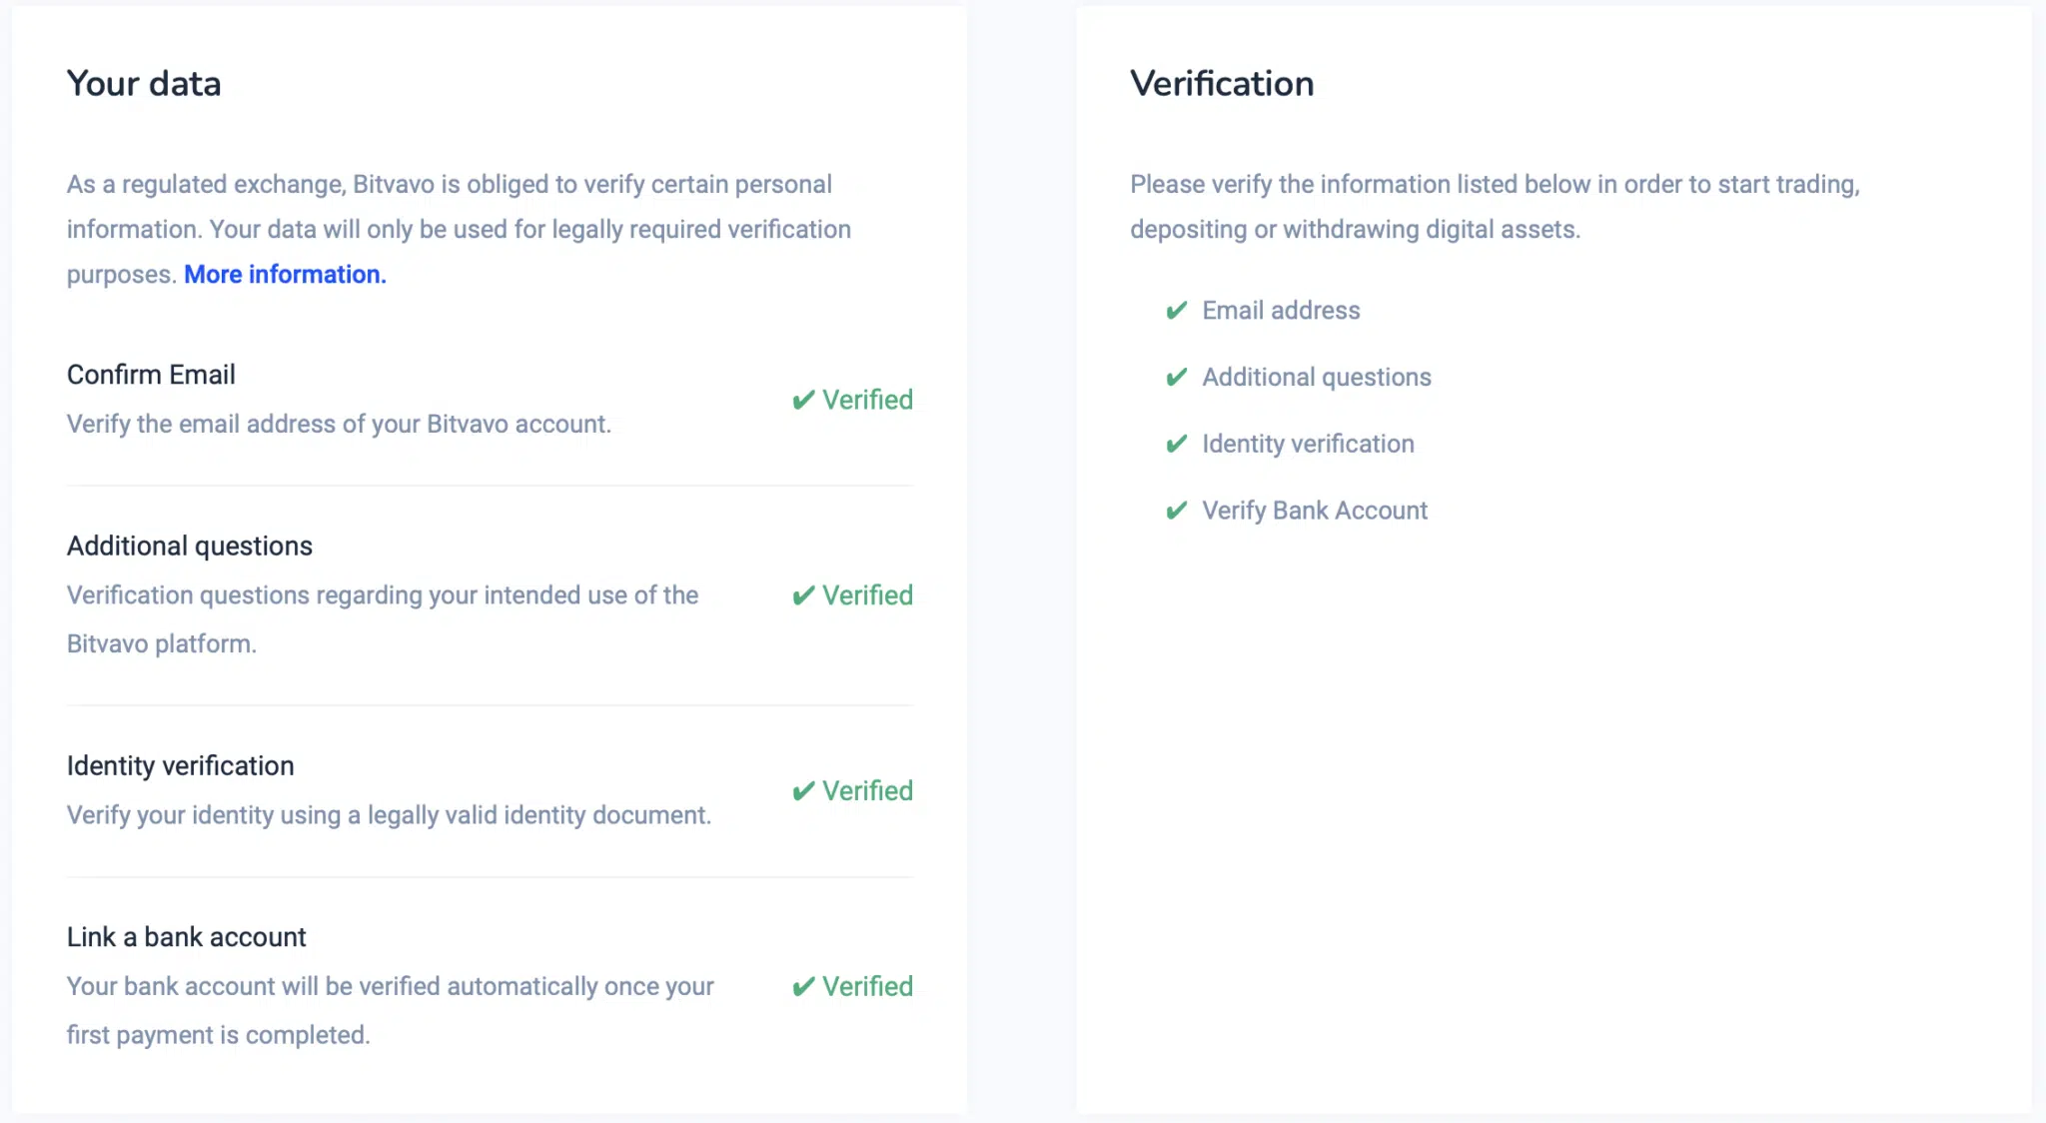This screenshot has width=2046, height=1123.
Task: Select the Identity verification heading in Your data
Action: pyautogui.click(x=181, y=766)
